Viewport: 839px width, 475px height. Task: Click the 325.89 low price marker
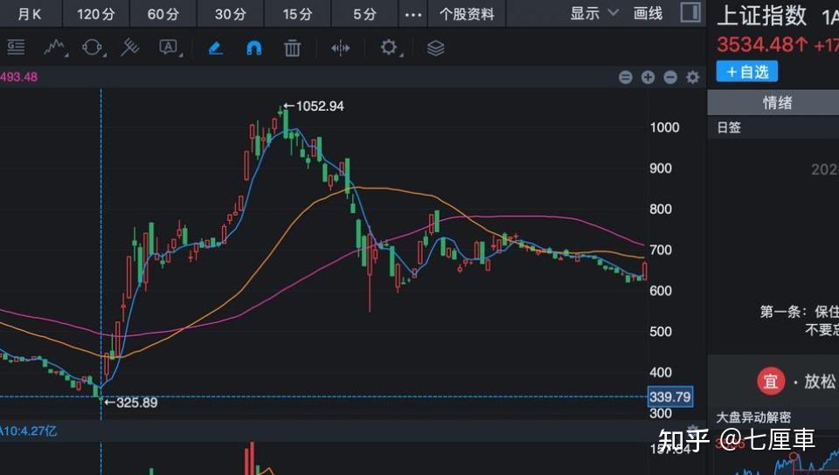pos(131,403)
